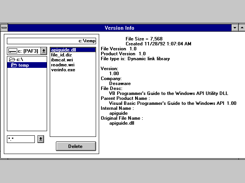
Task: Click the Version Info title bar
Action: (x=119, y=28)
